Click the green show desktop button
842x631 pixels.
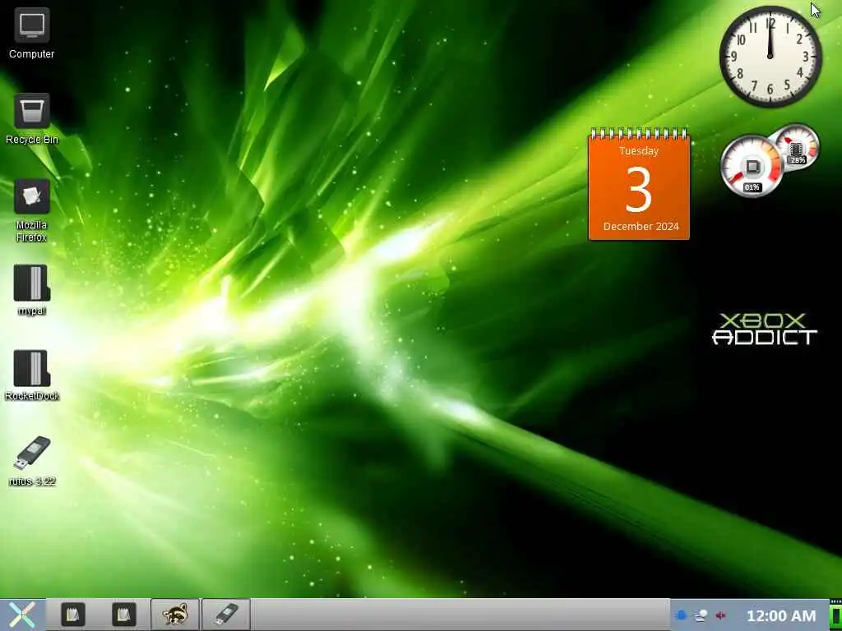[835, 615]
